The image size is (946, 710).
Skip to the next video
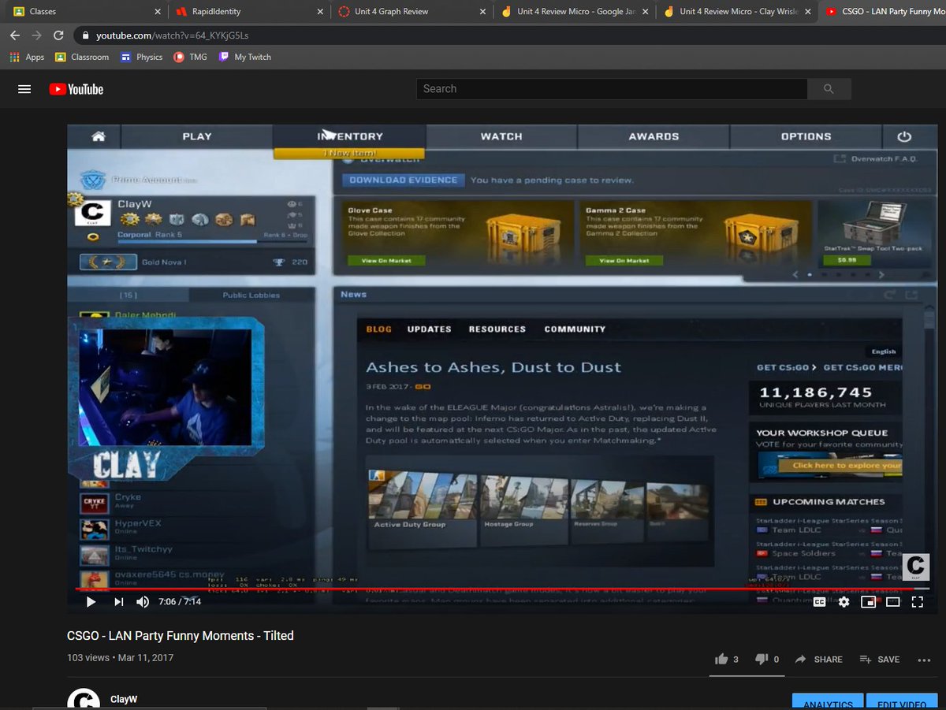pyautogui.click(x=118, y=602)
